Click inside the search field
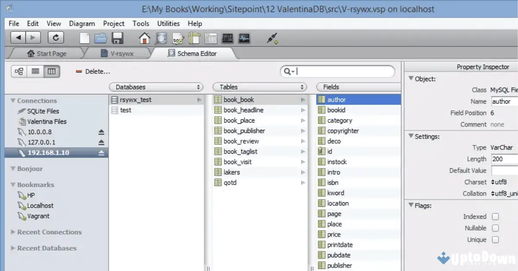 [x=341, y=71]
